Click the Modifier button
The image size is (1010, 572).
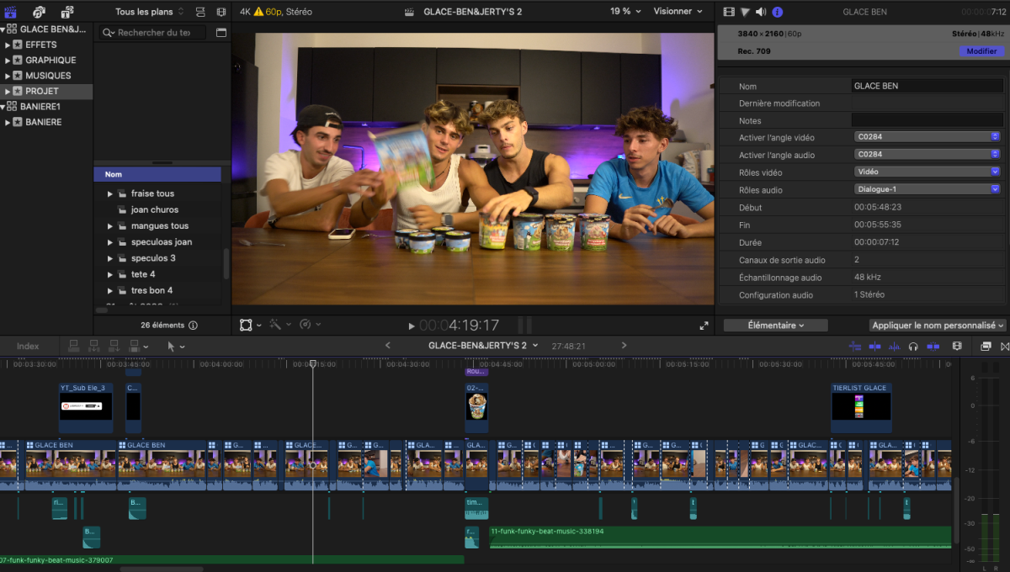click(981, 51)
